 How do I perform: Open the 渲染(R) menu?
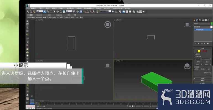click(x=98, y=8)
